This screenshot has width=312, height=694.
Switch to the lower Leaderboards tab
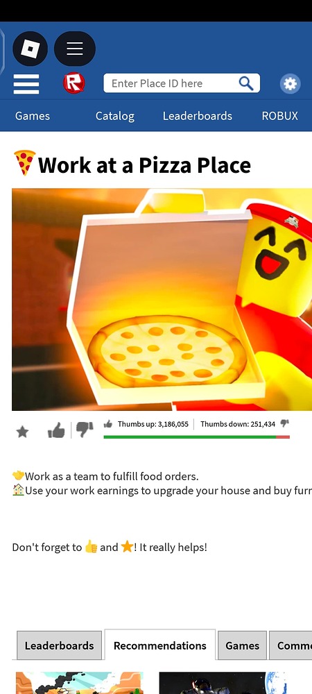pos(59,645)
